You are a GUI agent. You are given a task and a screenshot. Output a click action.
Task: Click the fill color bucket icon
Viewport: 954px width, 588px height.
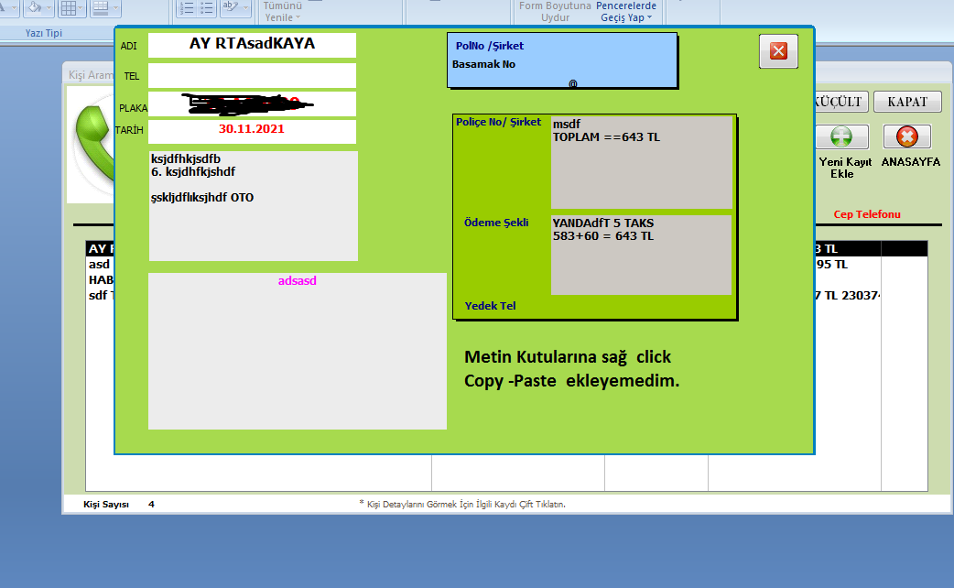[37, 8]
